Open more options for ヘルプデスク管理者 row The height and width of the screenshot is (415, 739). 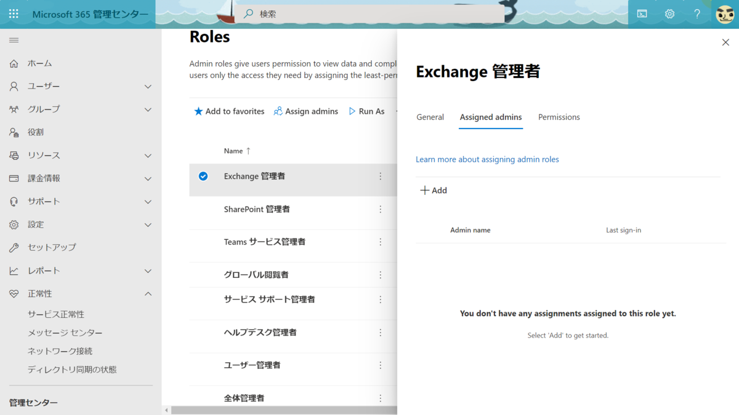380,332
